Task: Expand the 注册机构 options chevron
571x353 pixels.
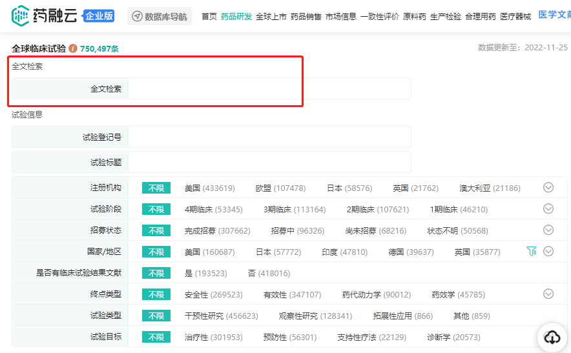Action: [548, 188]
